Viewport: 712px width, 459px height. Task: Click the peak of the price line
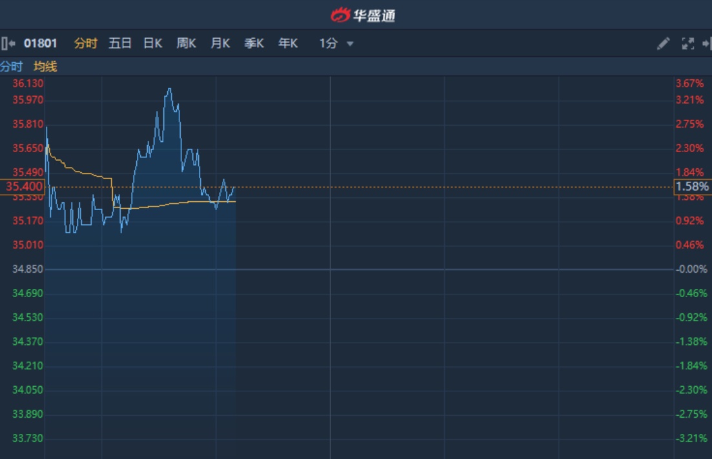tap(169, 89)
